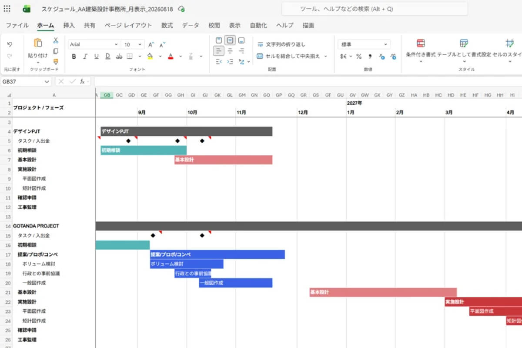Viewport: 522px width, 348px height.
Task: Open the テーブルとして書式設定 dropdown
Action: (x=464, y=62)
